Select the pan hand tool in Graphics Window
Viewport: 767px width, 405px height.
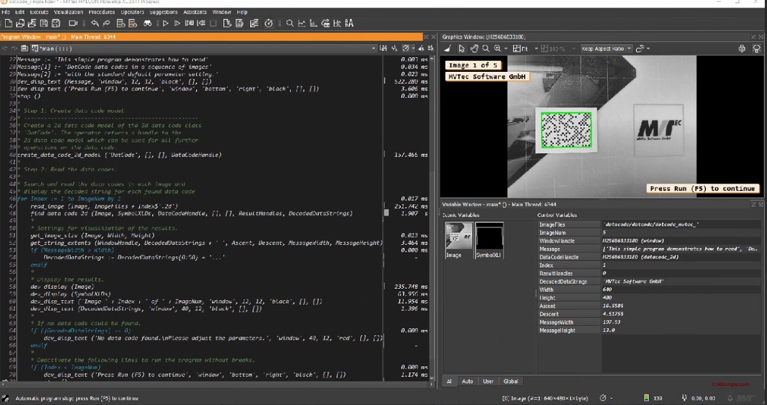(474, 48)
